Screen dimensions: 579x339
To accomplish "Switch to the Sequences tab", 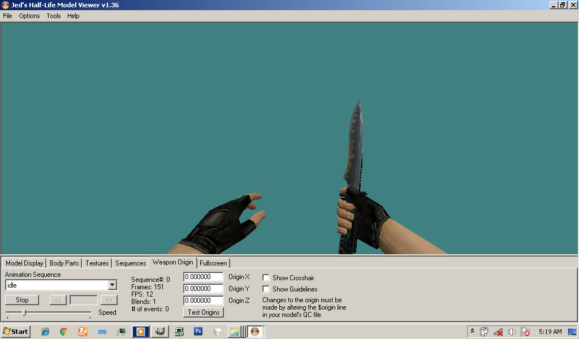I will (x=130, y=263).
